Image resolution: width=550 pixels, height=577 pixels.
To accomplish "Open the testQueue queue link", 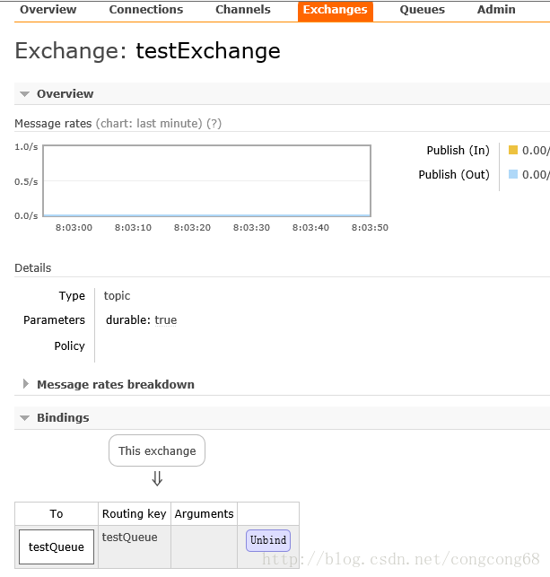I will pyautogui.click(x=57, y=546).
